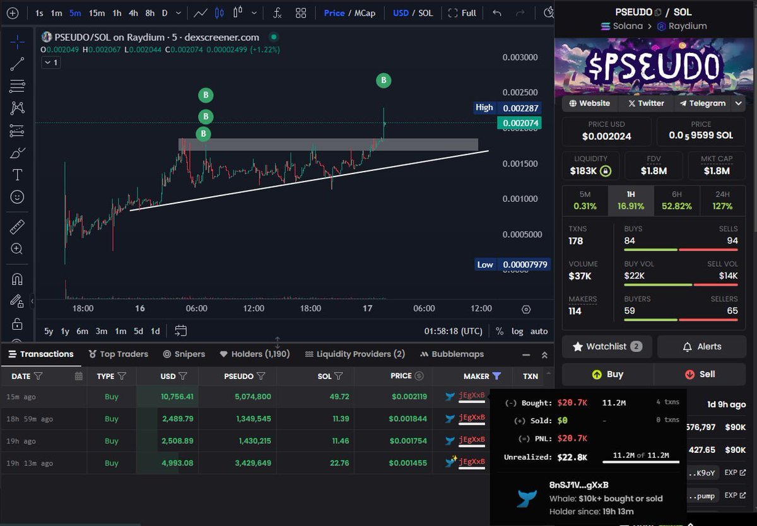Choose the line chart style
The width and height of the screenshot is (757, 526).
tap(201, 13)
